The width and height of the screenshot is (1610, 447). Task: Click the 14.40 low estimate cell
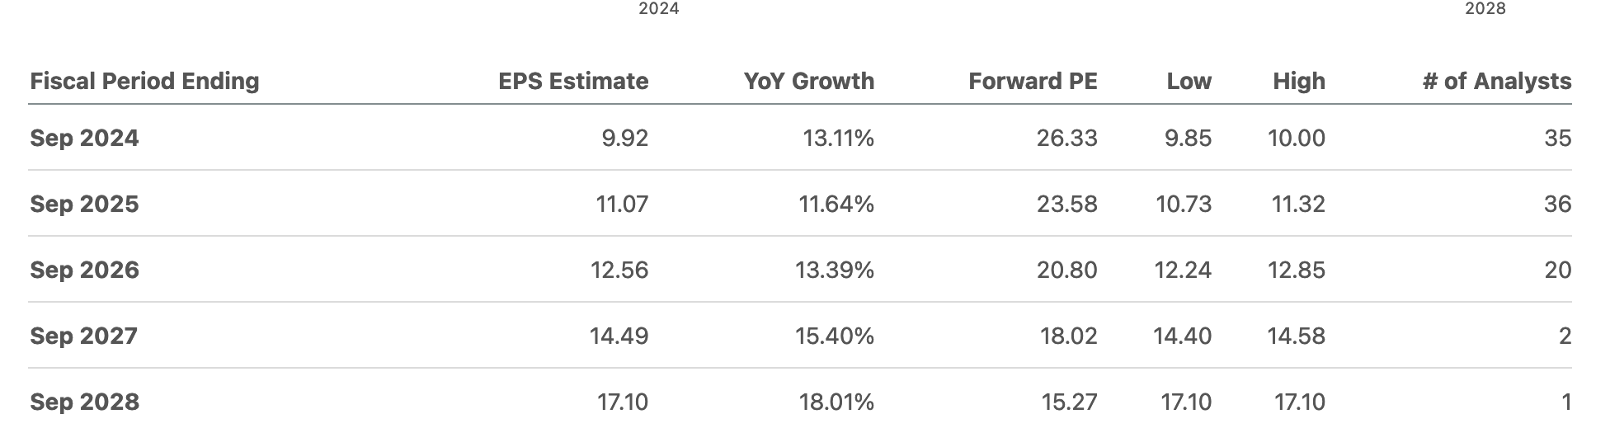point(1183,336)
